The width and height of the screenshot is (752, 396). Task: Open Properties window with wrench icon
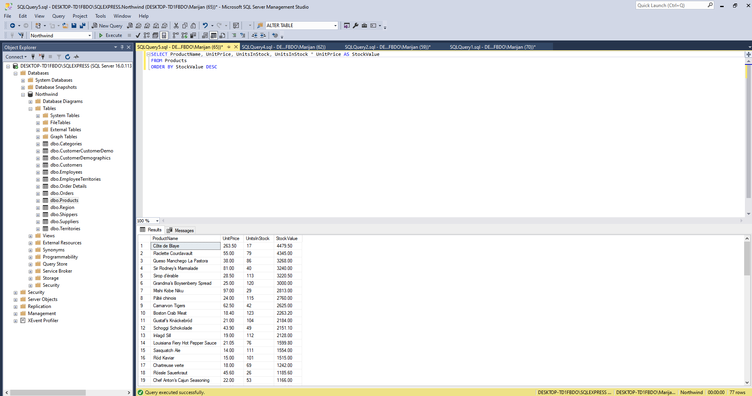(356, 26)
